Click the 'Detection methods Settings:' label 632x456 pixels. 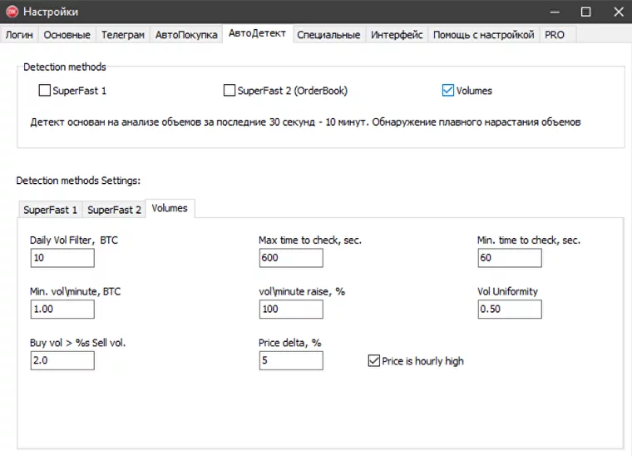[78, 181]
